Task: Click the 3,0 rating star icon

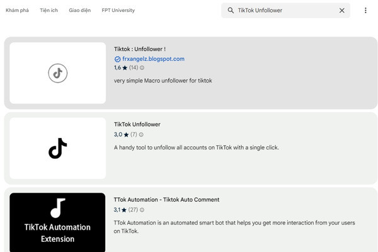Action: 126,135
